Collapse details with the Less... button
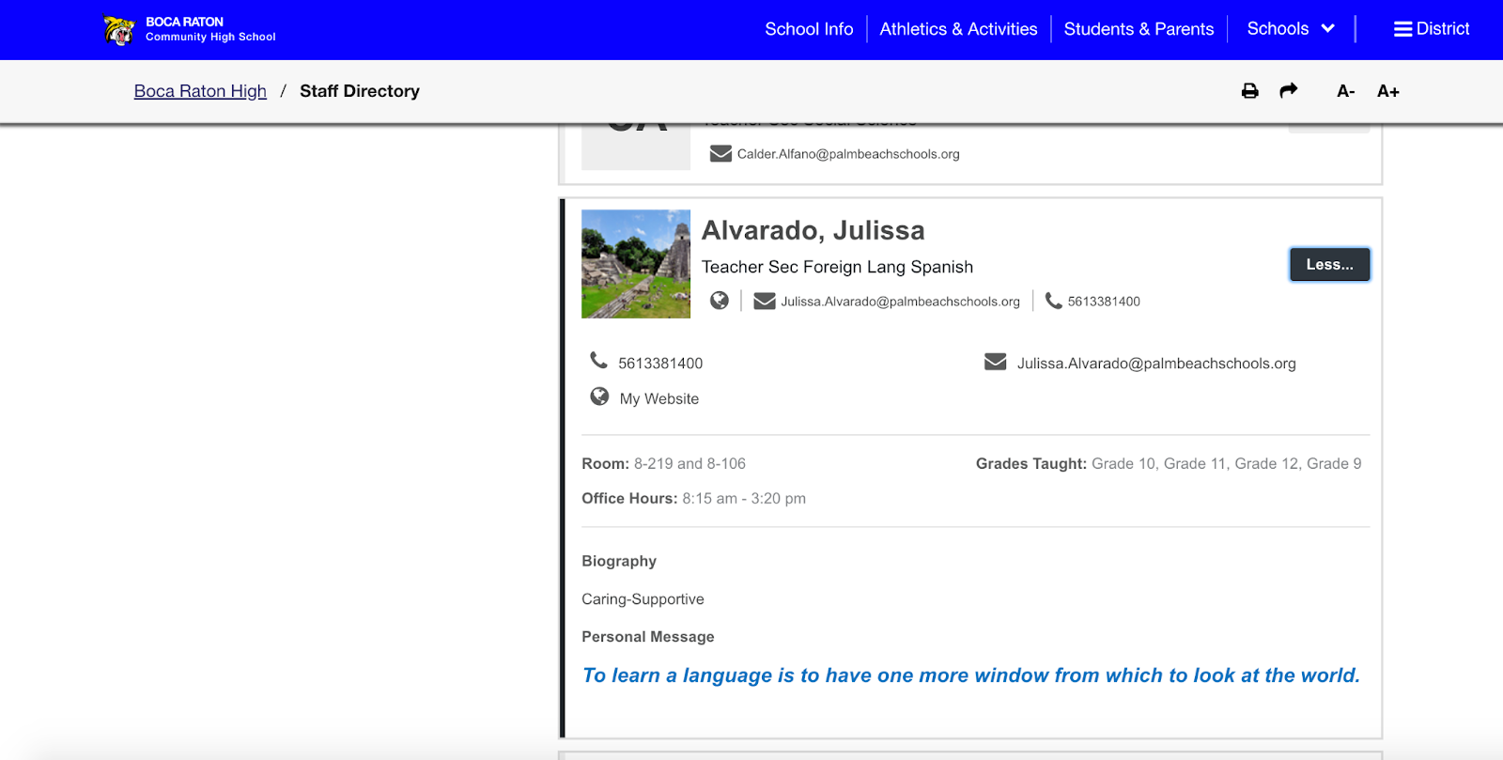 (1329, 264)
